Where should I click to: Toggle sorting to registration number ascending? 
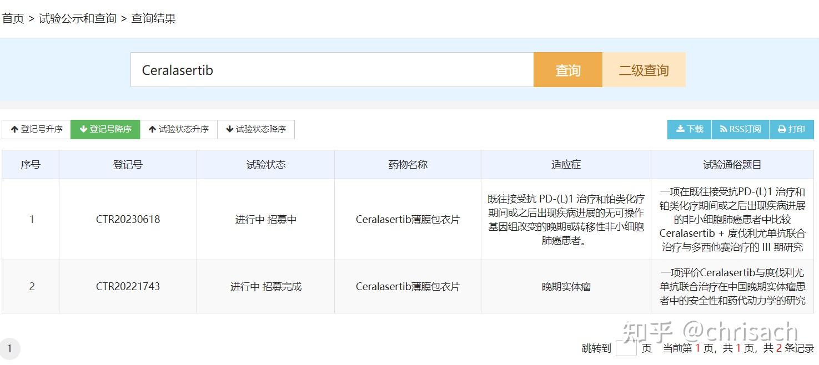click(36, 129)
